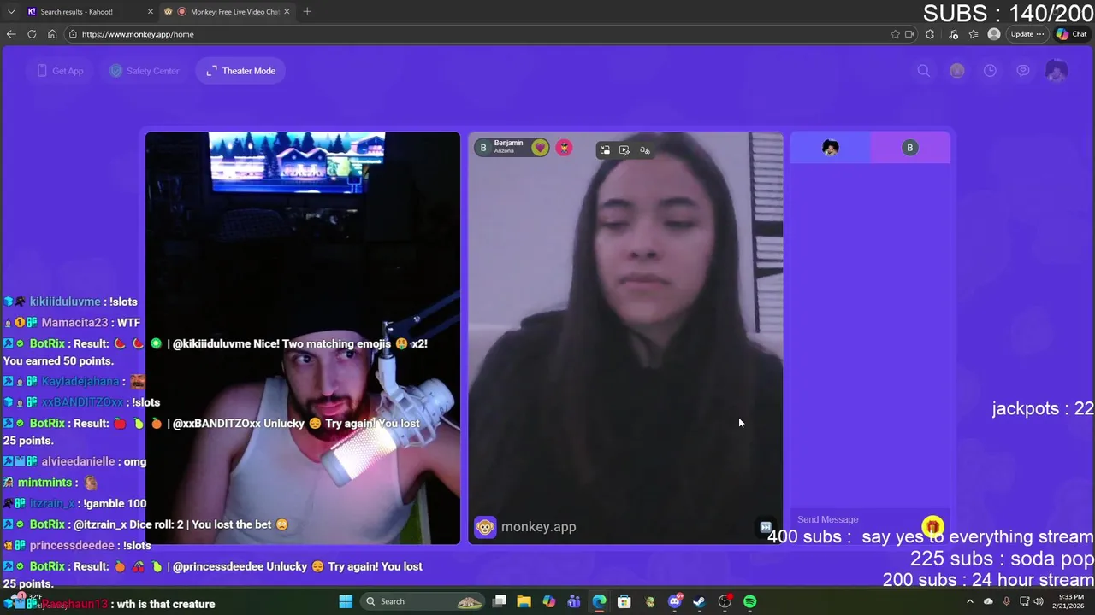Toggle Theater Mode
Image resolution: width=1095 pixels, height=615 pixels.
click(x=240, y=71)
